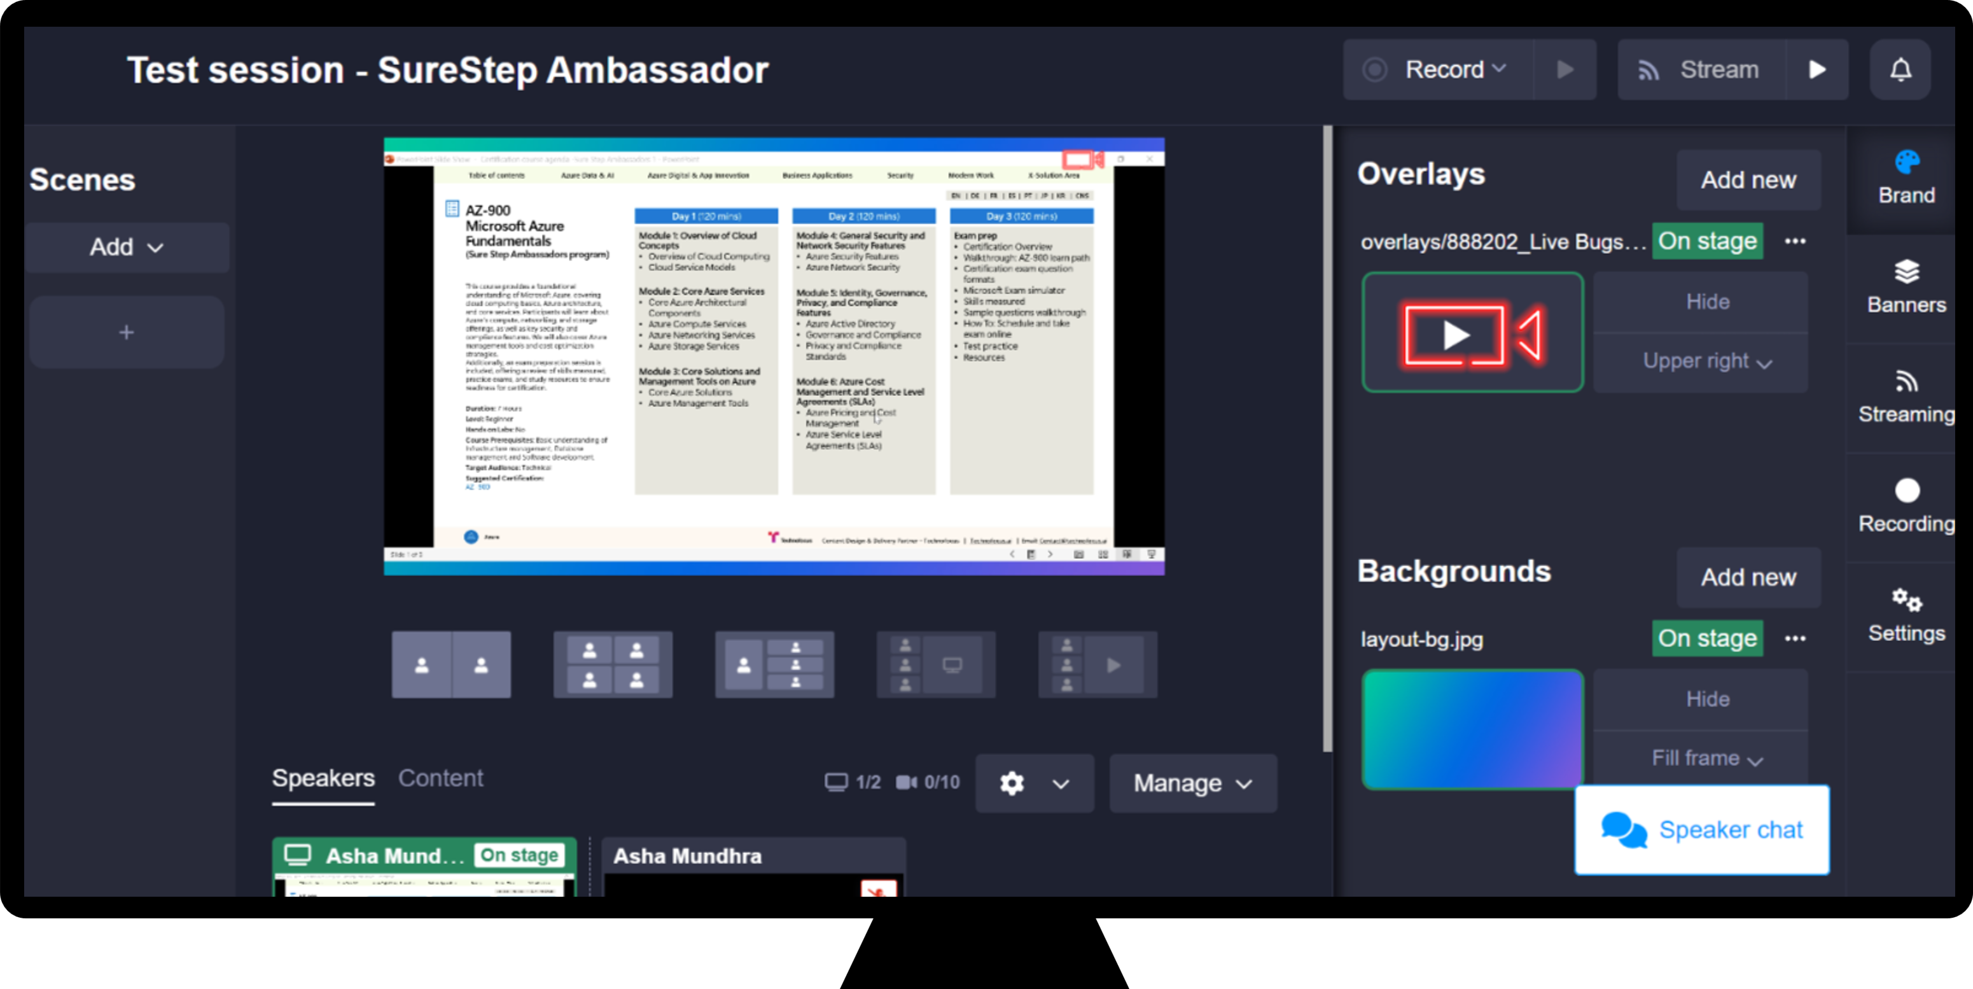Click the Stream button
Image resolution: width=1973 pixels, height=989 pixels.
click(1701, 70)
